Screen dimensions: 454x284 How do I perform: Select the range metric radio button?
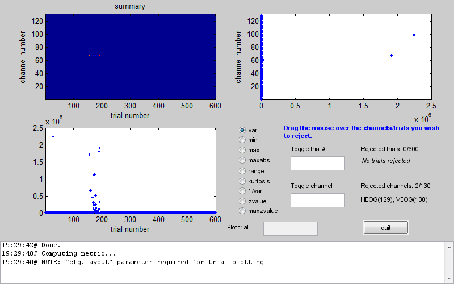pos(243,170)
